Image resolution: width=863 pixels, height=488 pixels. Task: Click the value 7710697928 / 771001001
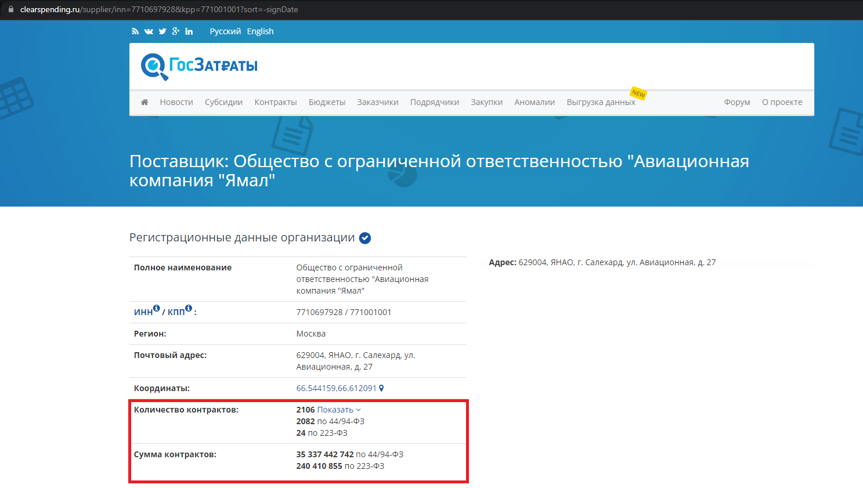coord(344,312)
